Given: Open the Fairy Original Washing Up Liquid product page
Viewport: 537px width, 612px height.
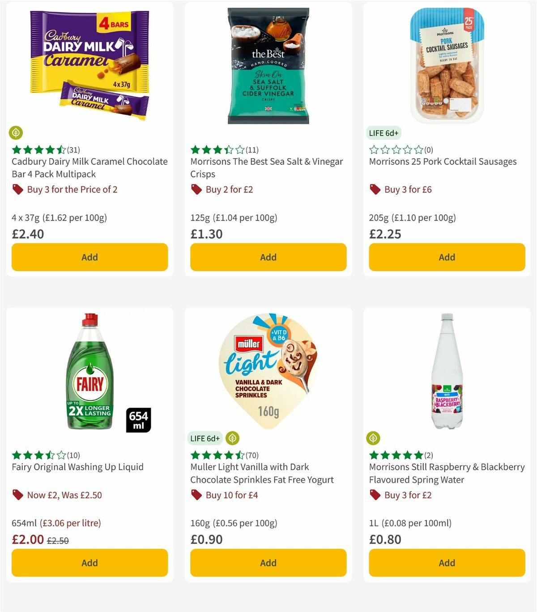Looking at the screenshot, I should click(x=77, y=467).
